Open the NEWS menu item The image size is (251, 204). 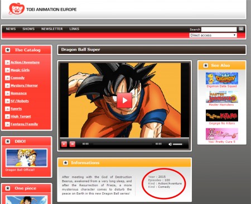11,29
